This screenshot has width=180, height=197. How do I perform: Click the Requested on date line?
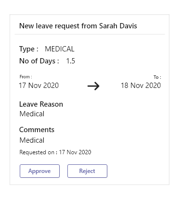(x=55, y=152)
